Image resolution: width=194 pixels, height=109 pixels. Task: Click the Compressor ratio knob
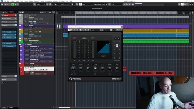pos(73,68)
